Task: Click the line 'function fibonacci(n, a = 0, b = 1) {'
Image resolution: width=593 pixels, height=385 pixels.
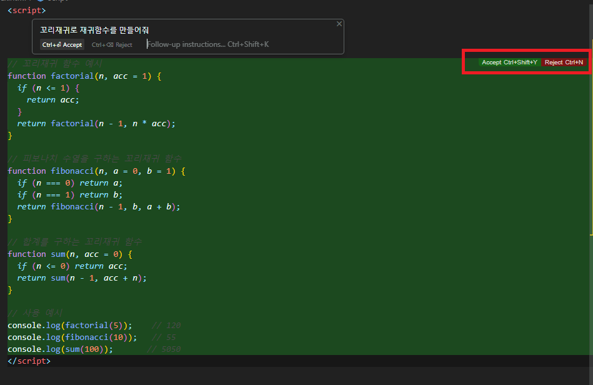Action: (x=96, y=171)
